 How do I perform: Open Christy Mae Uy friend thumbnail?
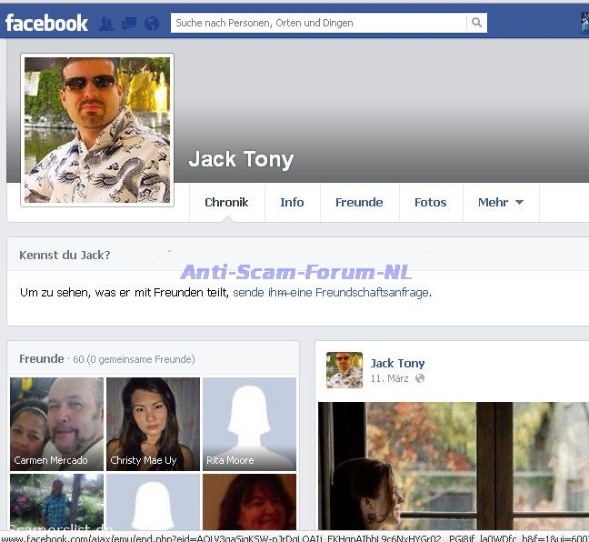[x=153, y=423]
